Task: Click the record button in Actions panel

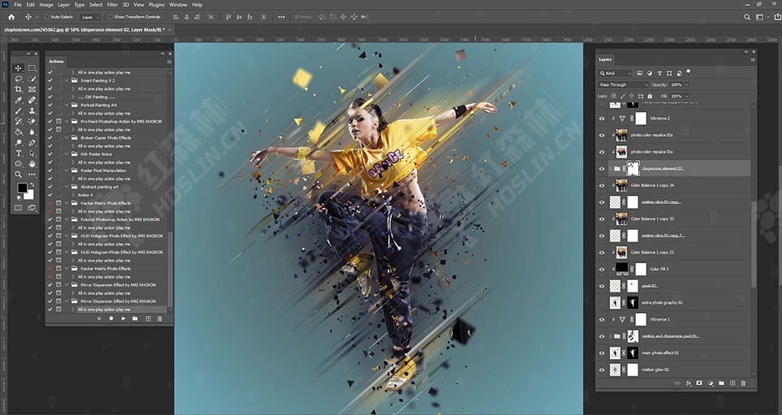Action: (x=111, y=318)
